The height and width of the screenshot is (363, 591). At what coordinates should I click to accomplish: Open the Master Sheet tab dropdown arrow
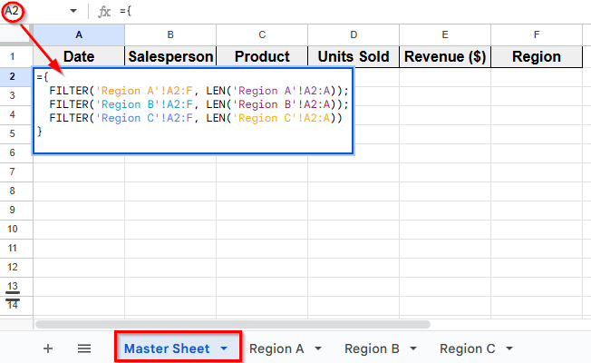[224, 348]
